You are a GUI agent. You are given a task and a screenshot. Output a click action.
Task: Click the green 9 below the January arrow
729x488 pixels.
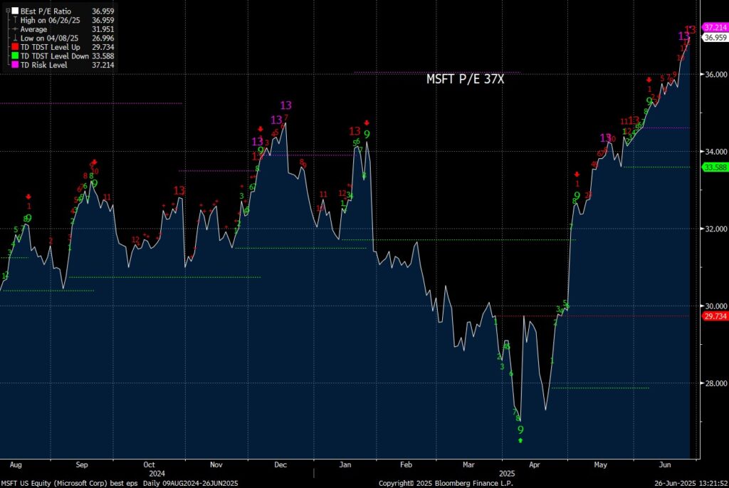pyautogui.click(x=367, y=135)
